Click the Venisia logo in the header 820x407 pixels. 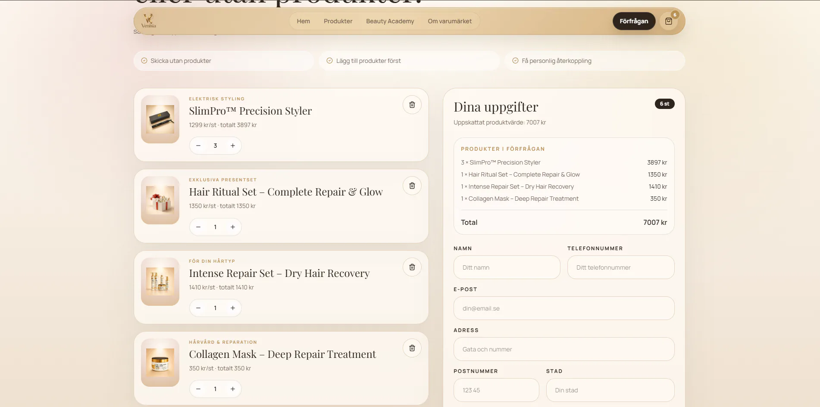tap(149, 21)
